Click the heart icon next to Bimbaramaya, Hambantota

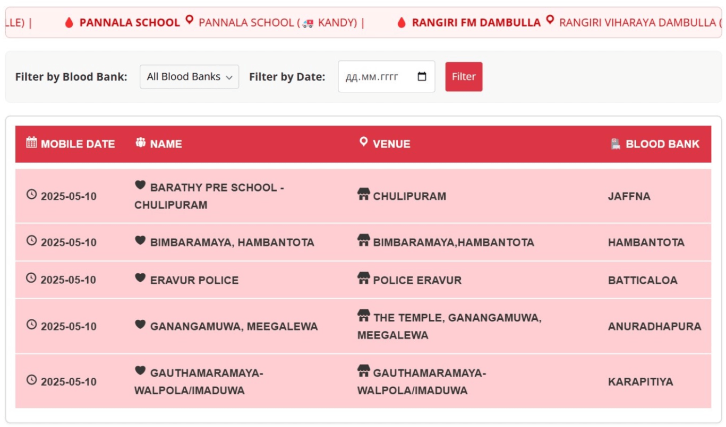(x=140, y=240)
